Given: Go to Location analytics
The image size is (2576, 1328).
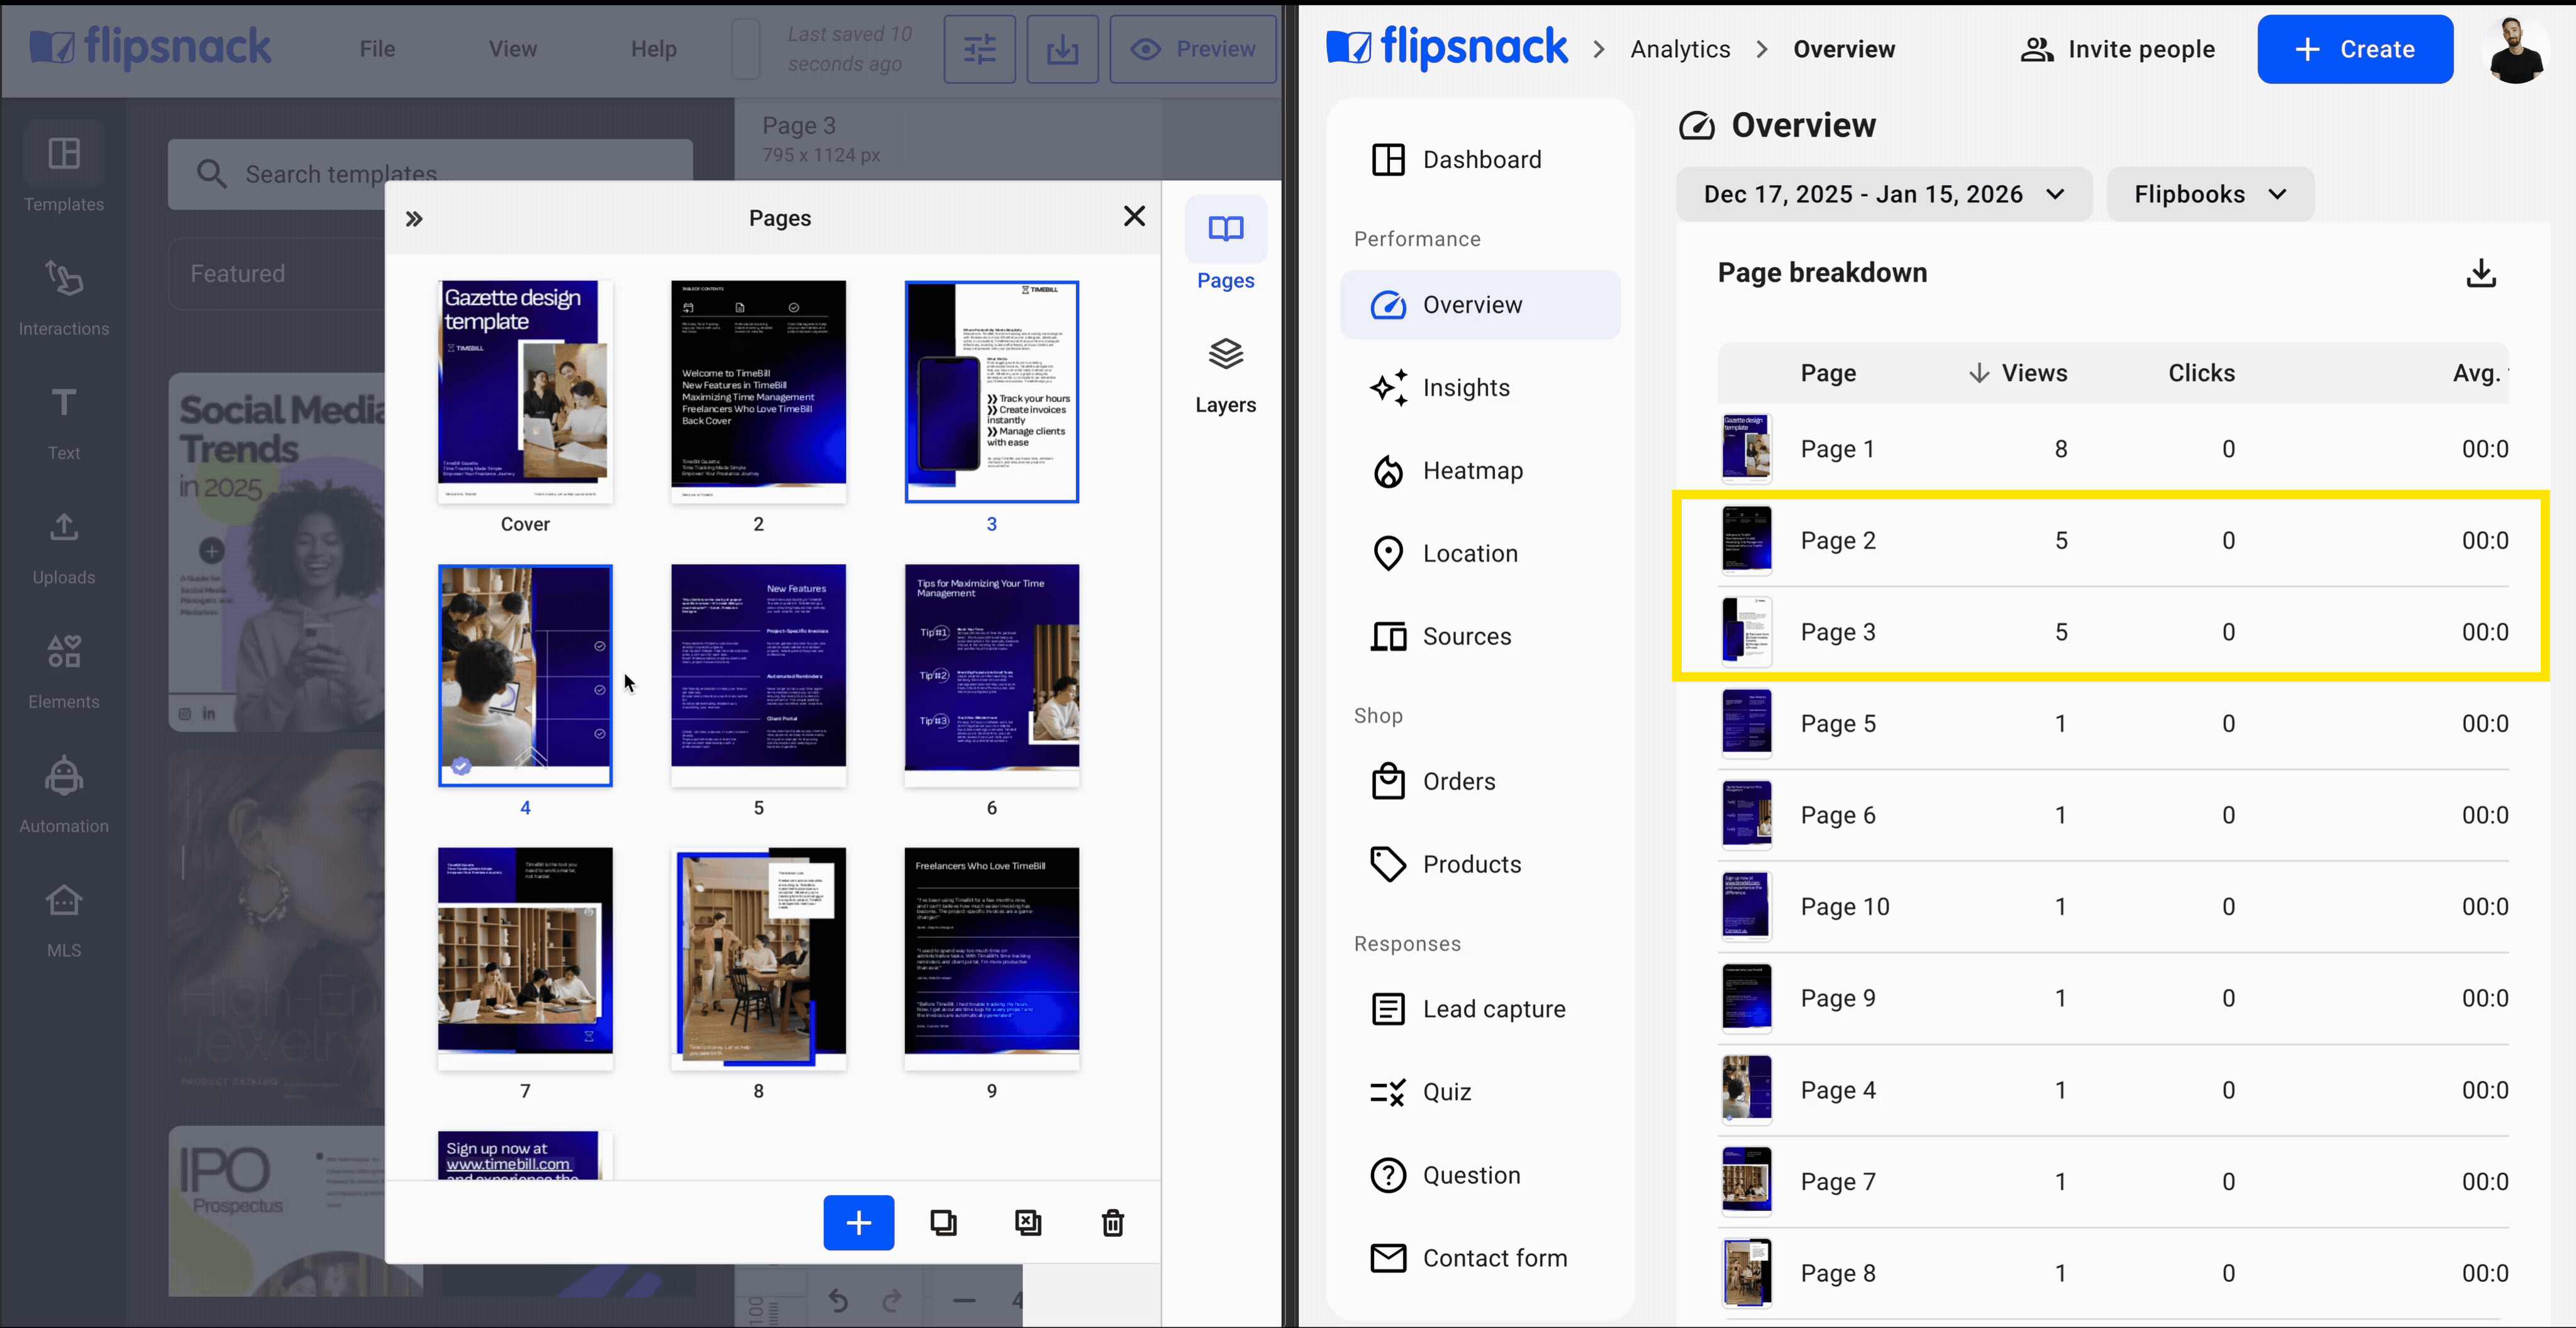Looking at the screenshot, I should [x=1469, y=554].
